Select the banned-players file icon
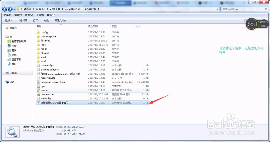270x142 pixels. point(38,70)
